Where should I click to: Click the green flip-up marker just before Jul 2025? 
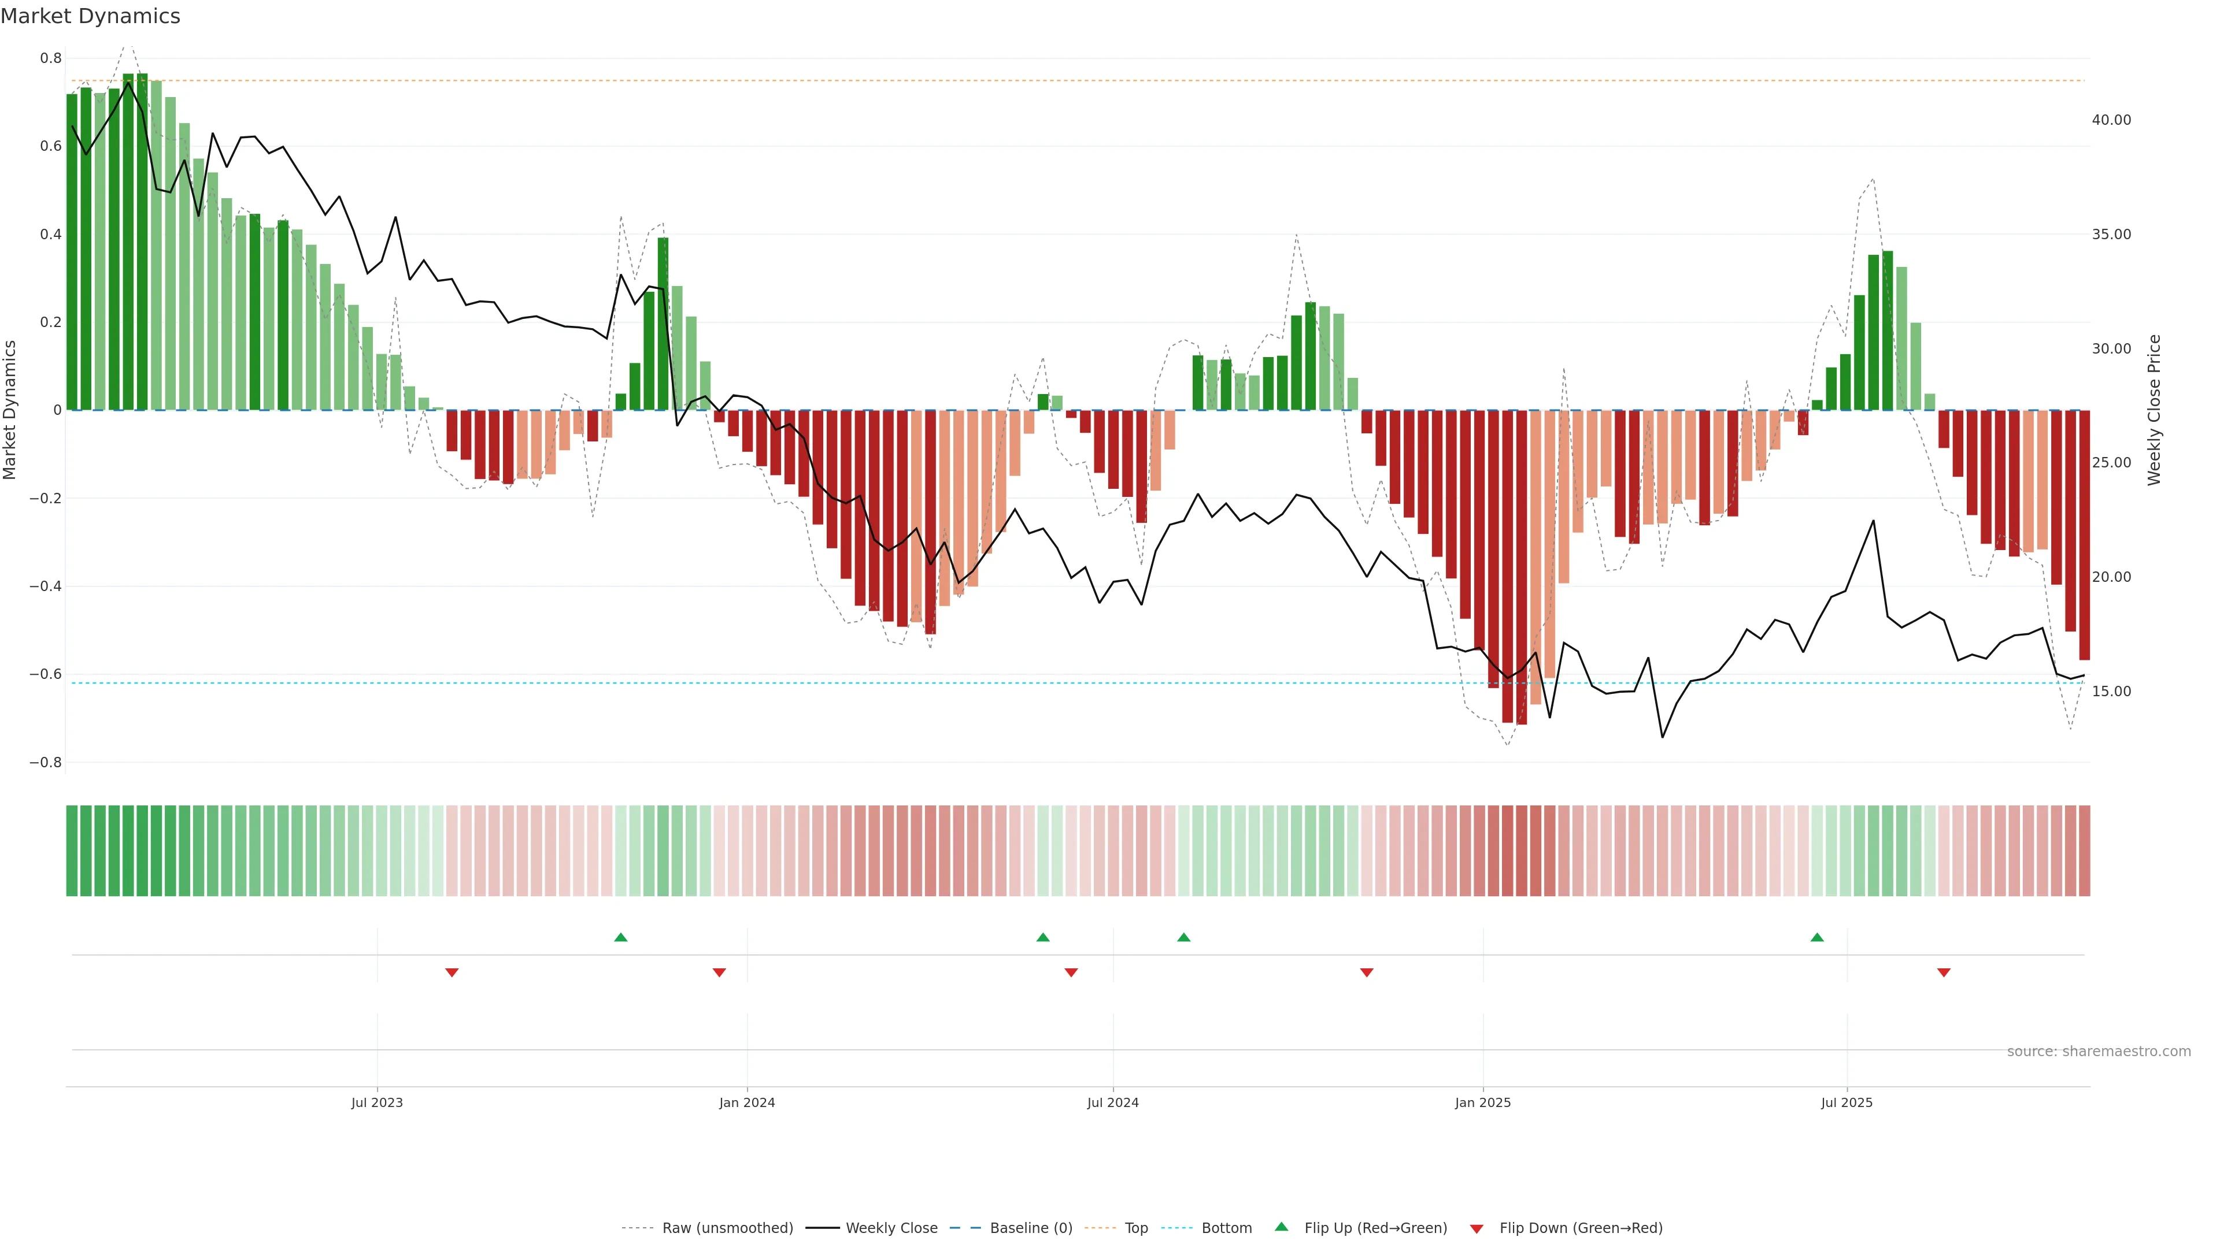[x=1816, y=937]
